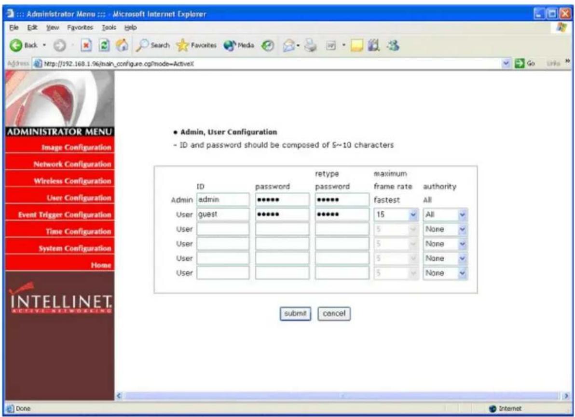Refresh the page using the toolbar Refresh icon
Screen dimensions: 575x417
105,45
